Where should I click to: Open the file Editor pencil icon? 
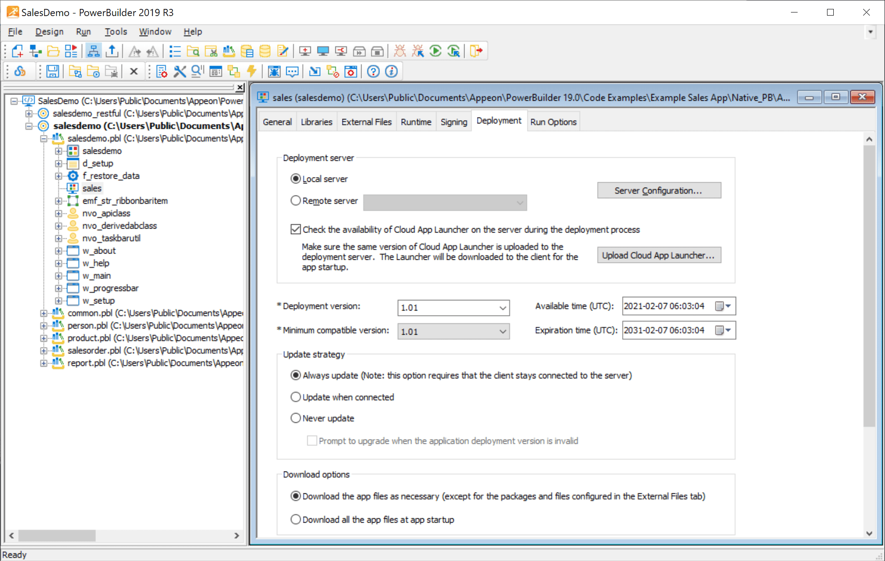[283, 51]
